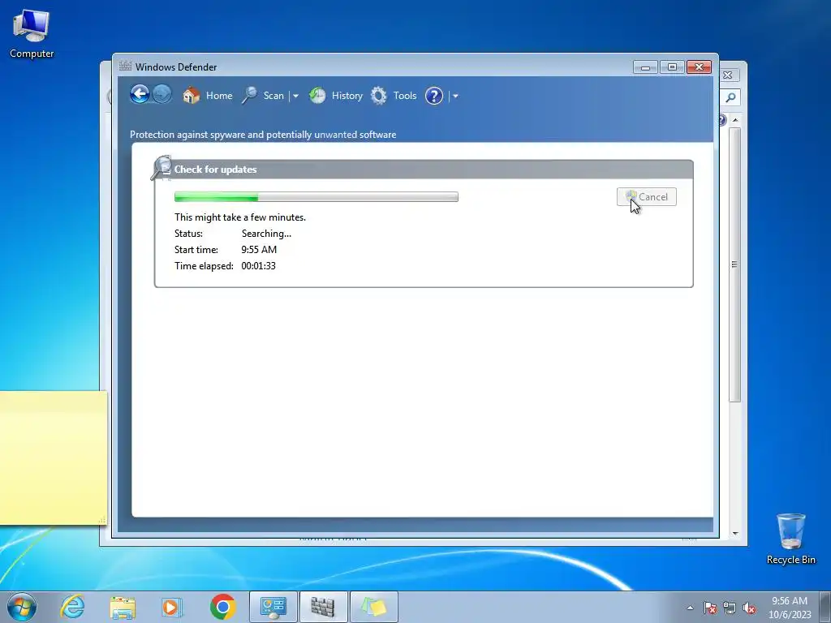The width and height of the screenshot is (831, 623).
Task: Click the background window scrollbar thumb
Action: (734, 264)
